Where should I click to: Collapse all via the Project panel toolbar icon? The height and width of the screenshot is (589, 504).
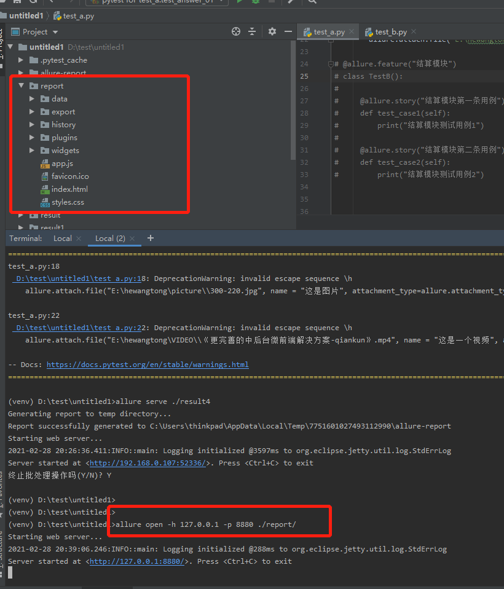tap(252, 31)
